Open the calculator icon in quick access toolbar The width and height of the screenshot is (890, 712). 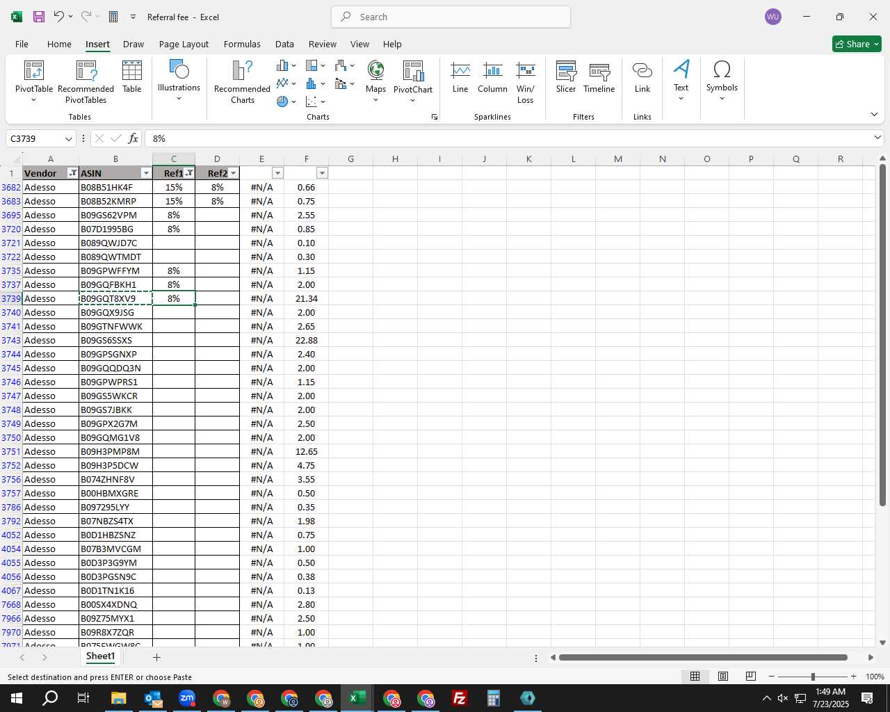(113, 17)
